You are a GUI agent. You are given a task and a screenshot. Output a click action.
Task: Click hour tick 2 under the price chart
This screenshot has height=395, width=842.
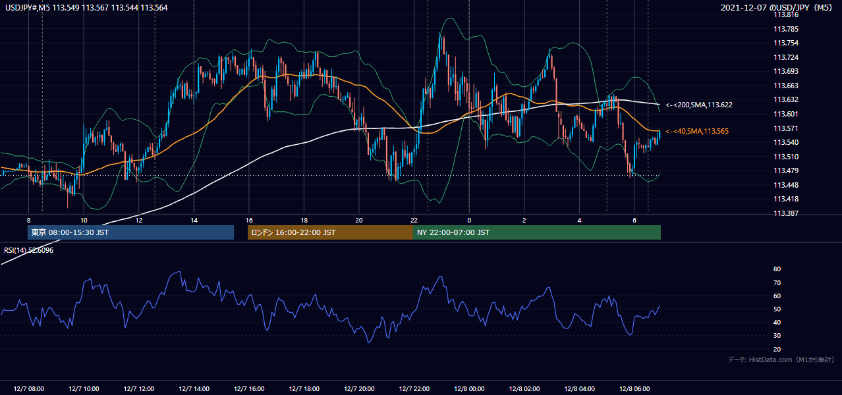[524, 220]
